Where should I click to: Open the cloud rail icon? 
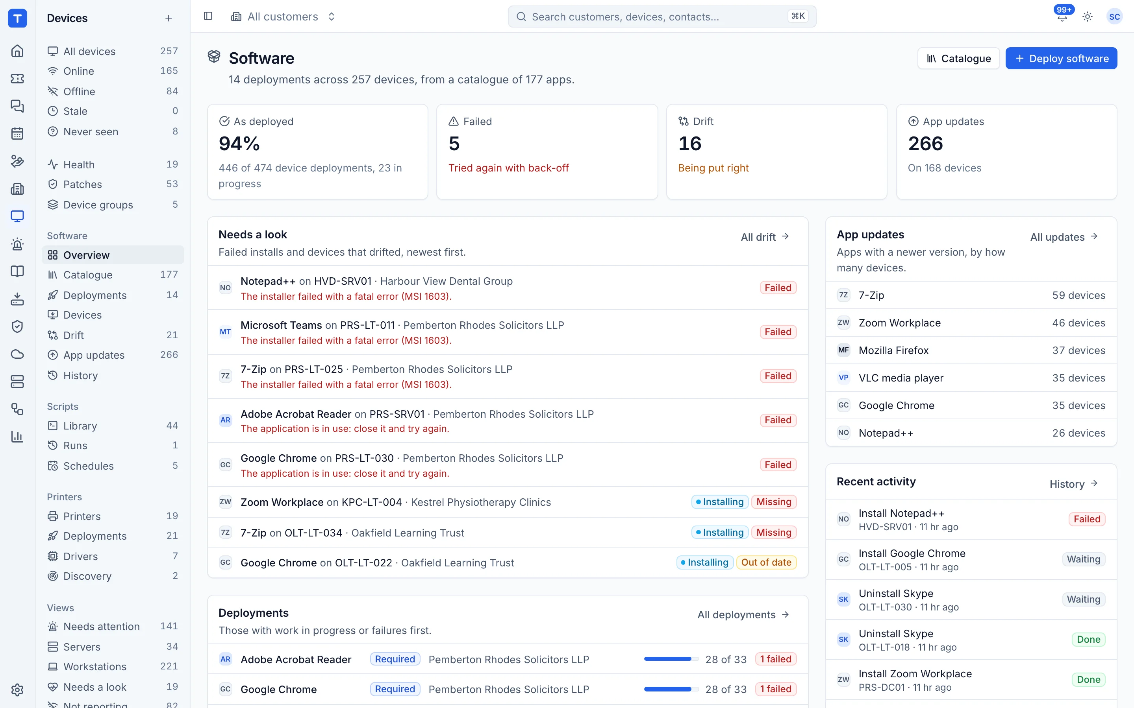point(17,354)
